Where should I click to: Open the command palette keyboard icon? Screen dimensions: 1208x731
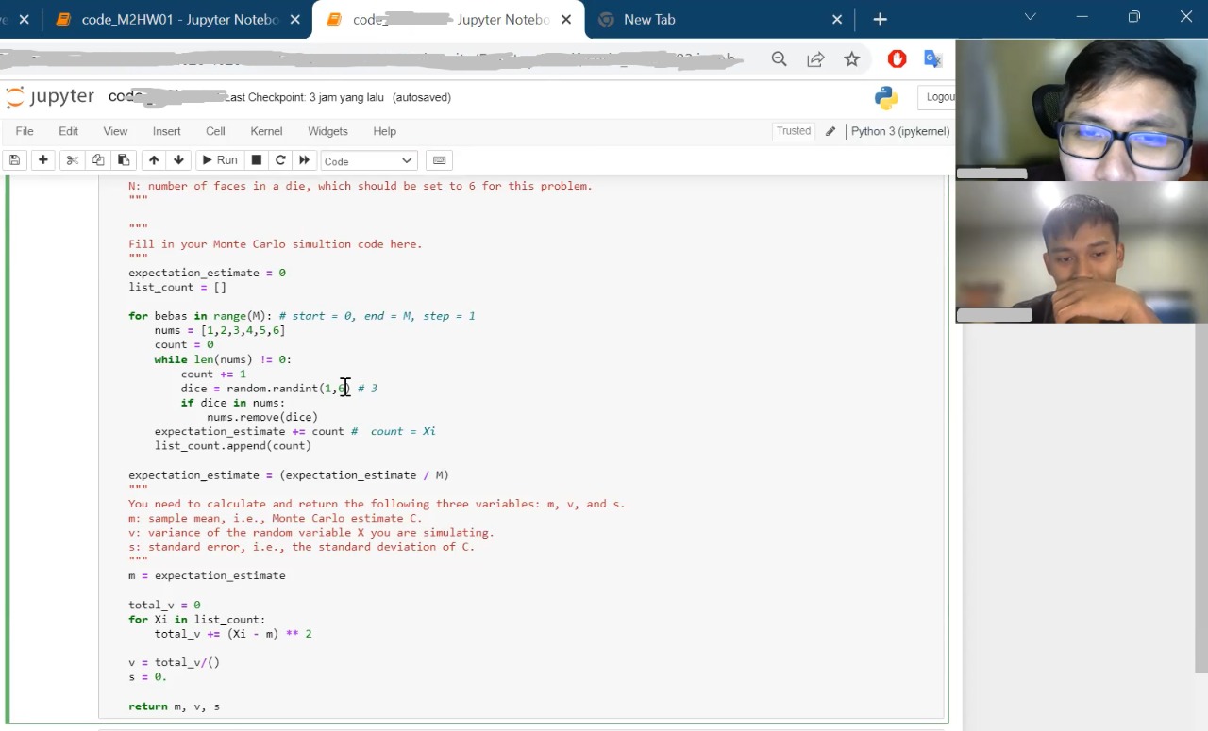[439, 160]
